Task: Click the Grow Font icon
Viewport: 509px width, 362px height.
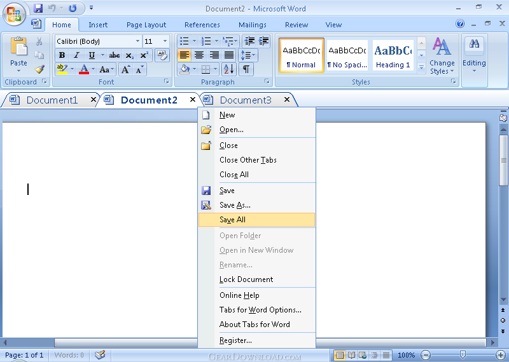Action: tap(125, 69)
